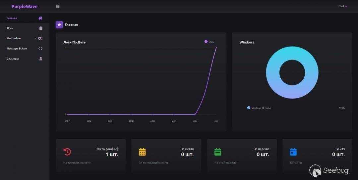The width and height of the screenshot is (358, 180).
Task: Click the home icon in the sidebar
Action: pos(40,18)
